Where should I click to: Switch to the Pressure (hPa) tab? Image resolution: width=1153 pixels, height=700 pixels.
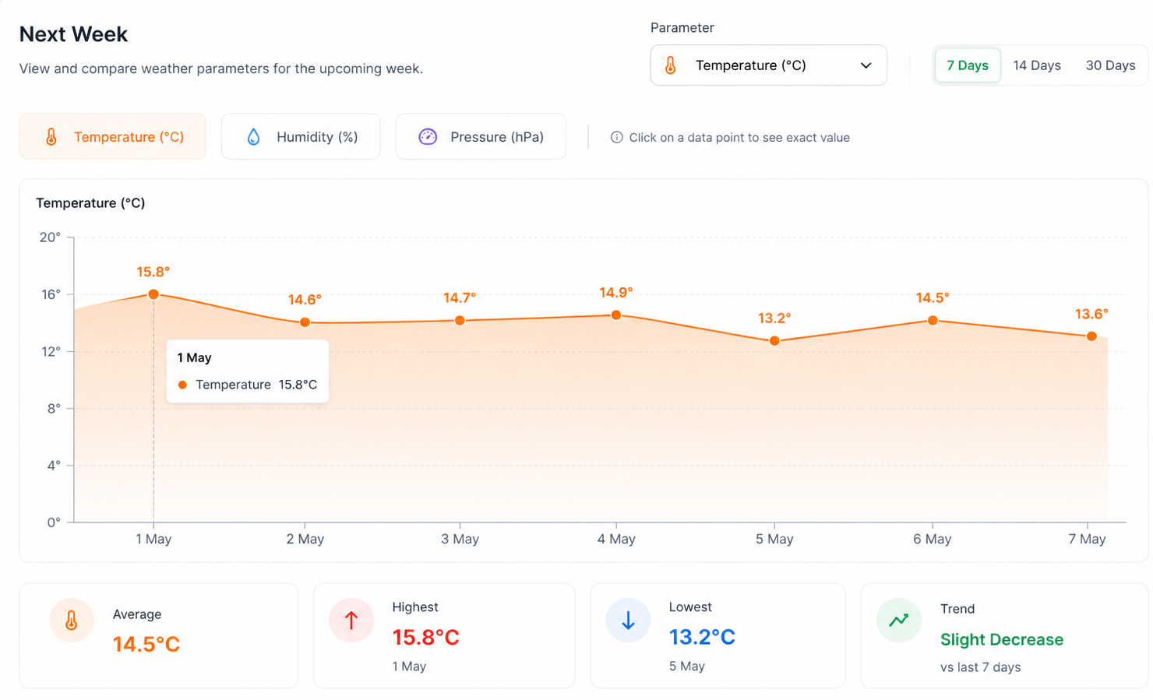click(x=481, y=137)
